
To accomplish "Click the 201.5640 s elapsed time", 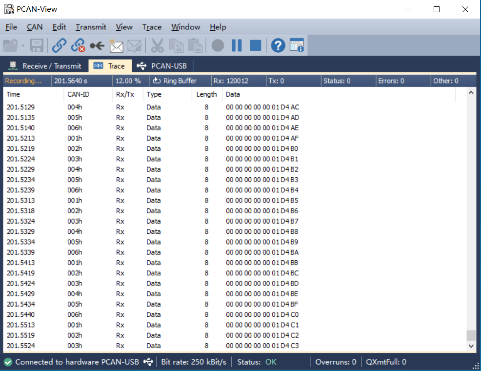I will tap(71, 81).
